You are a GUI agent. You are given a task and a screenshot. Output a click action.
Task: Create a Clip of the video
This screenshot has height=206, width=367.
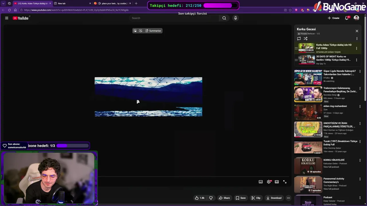click(256, 198)
